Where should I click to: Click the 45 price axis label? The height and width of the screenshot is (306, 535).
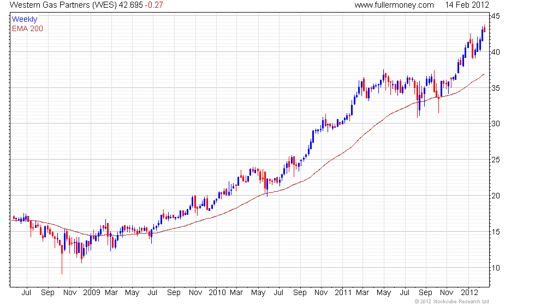coord(496,16)
